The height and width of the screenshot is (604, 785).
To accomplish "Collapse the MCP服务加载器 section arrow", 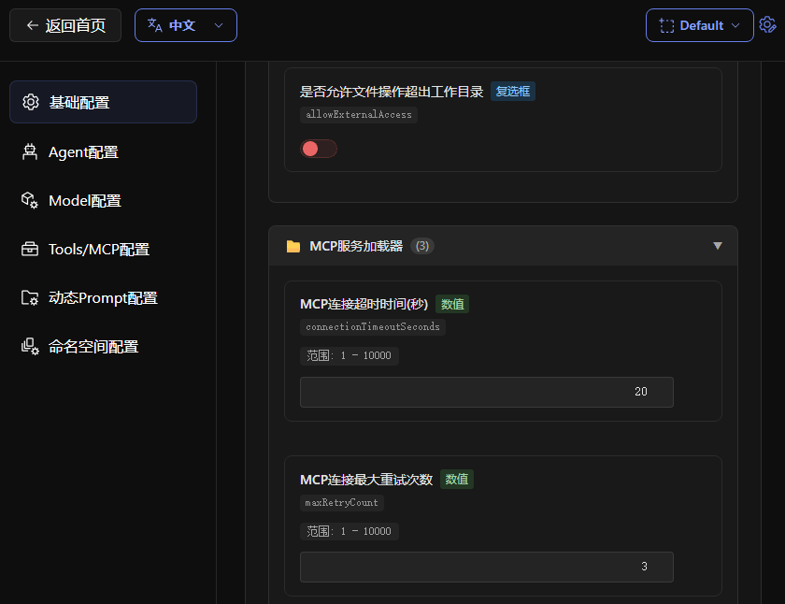I will (718, 246).
